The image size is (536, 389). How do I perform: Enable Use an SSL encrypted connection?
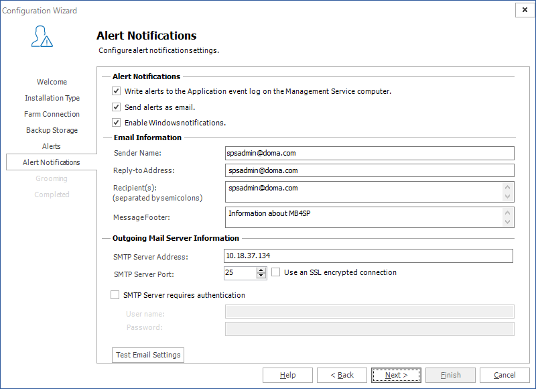276,272
